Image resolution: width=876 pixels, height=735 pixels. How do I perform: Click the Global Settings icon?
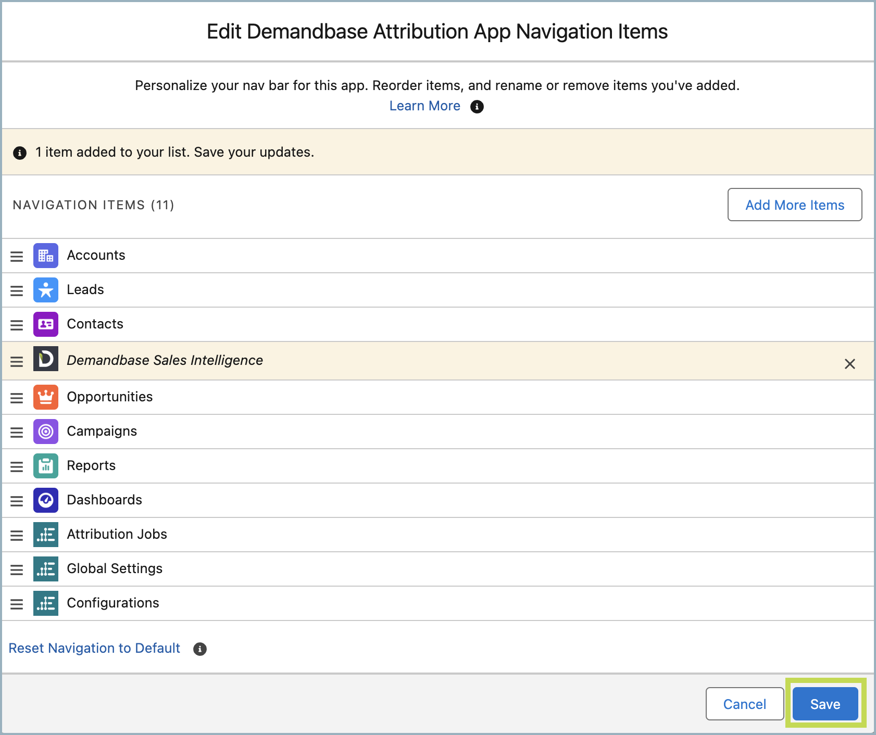[x=46, y=569]
